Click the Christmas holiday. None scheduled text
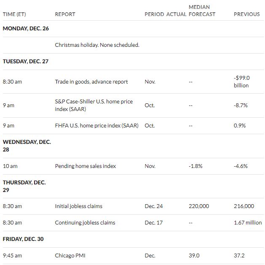The height and width of the screenshot is (265, 265). [97, 45]
